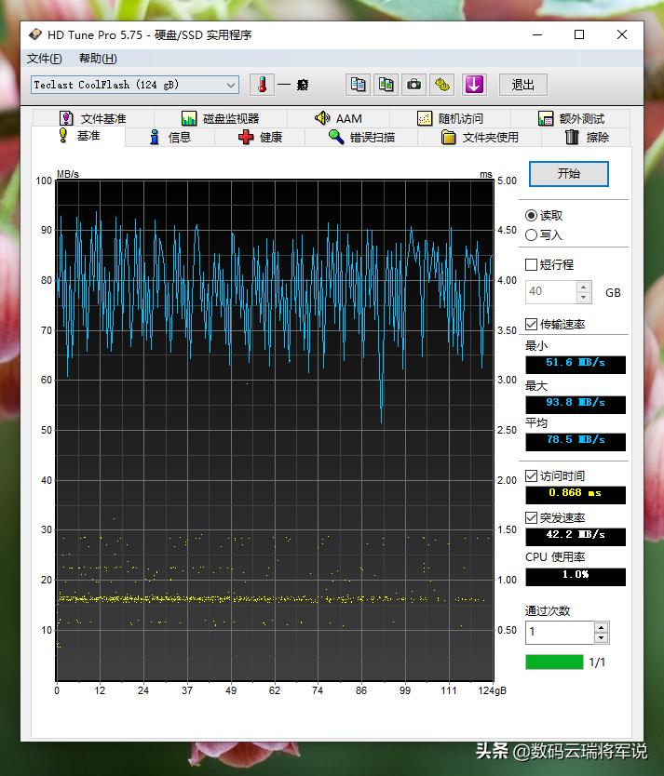
Task: Click the camera save screenshot icon
Action: [413, 85]
